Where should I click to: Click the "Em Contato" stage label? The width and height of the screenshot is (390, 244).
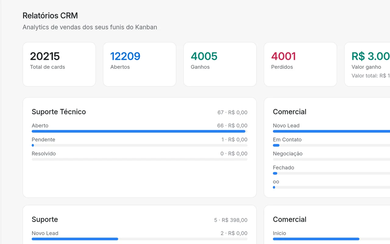tap(287, 140)
